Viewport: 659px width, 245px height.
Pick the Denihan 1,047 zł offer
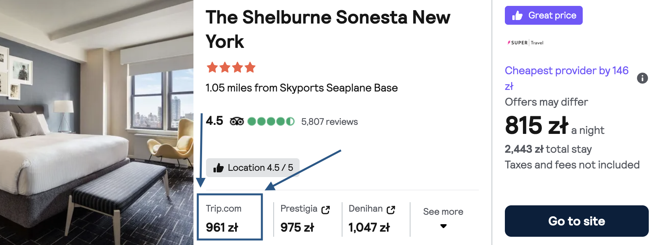pos(372,218)
